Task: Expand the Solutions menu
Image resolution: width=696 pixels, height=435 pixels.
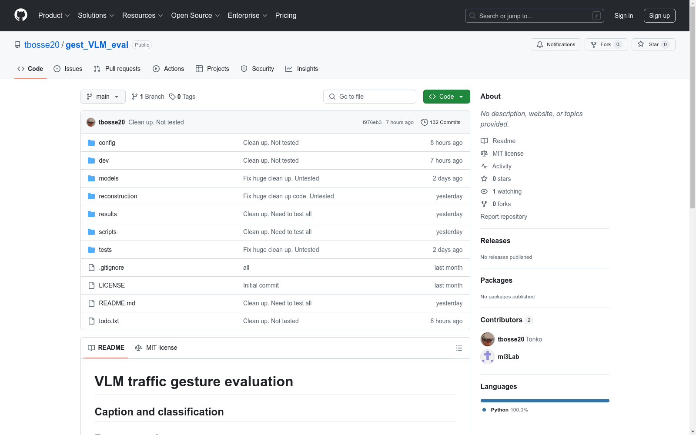Action: pyautogui.click(x=96, y=15)
